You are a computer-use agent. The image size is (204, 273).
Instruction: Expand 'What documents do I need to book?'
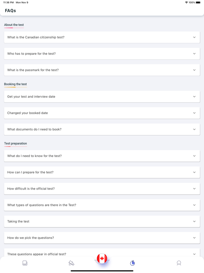click(x=102, y=129)
